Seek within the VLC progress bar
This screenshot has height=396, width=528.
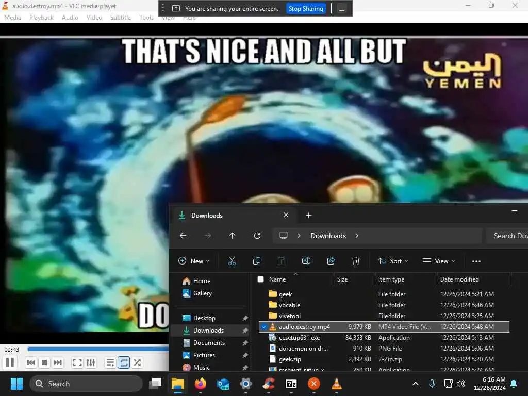[x=98, y=349]
